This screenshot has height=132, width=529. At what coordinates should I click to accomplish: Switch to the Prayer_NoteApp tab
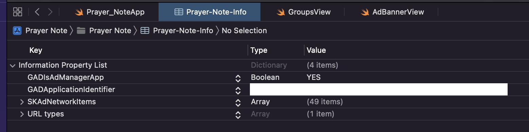point(110,12)
